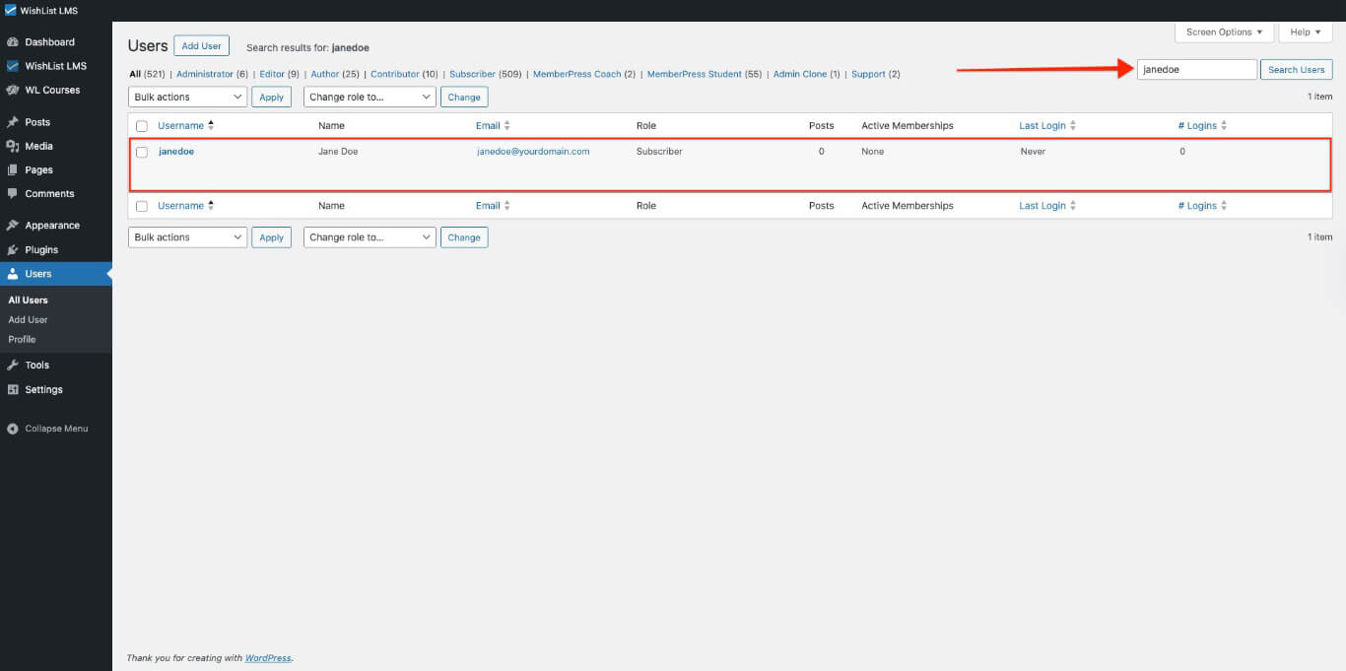
Task: Open Posts via the pushpin icon
Action: (13, 122)
